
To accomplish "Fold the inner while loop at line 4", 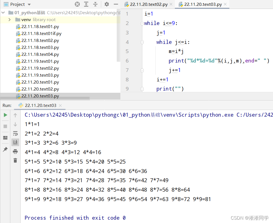I will [x=142, y=42].
